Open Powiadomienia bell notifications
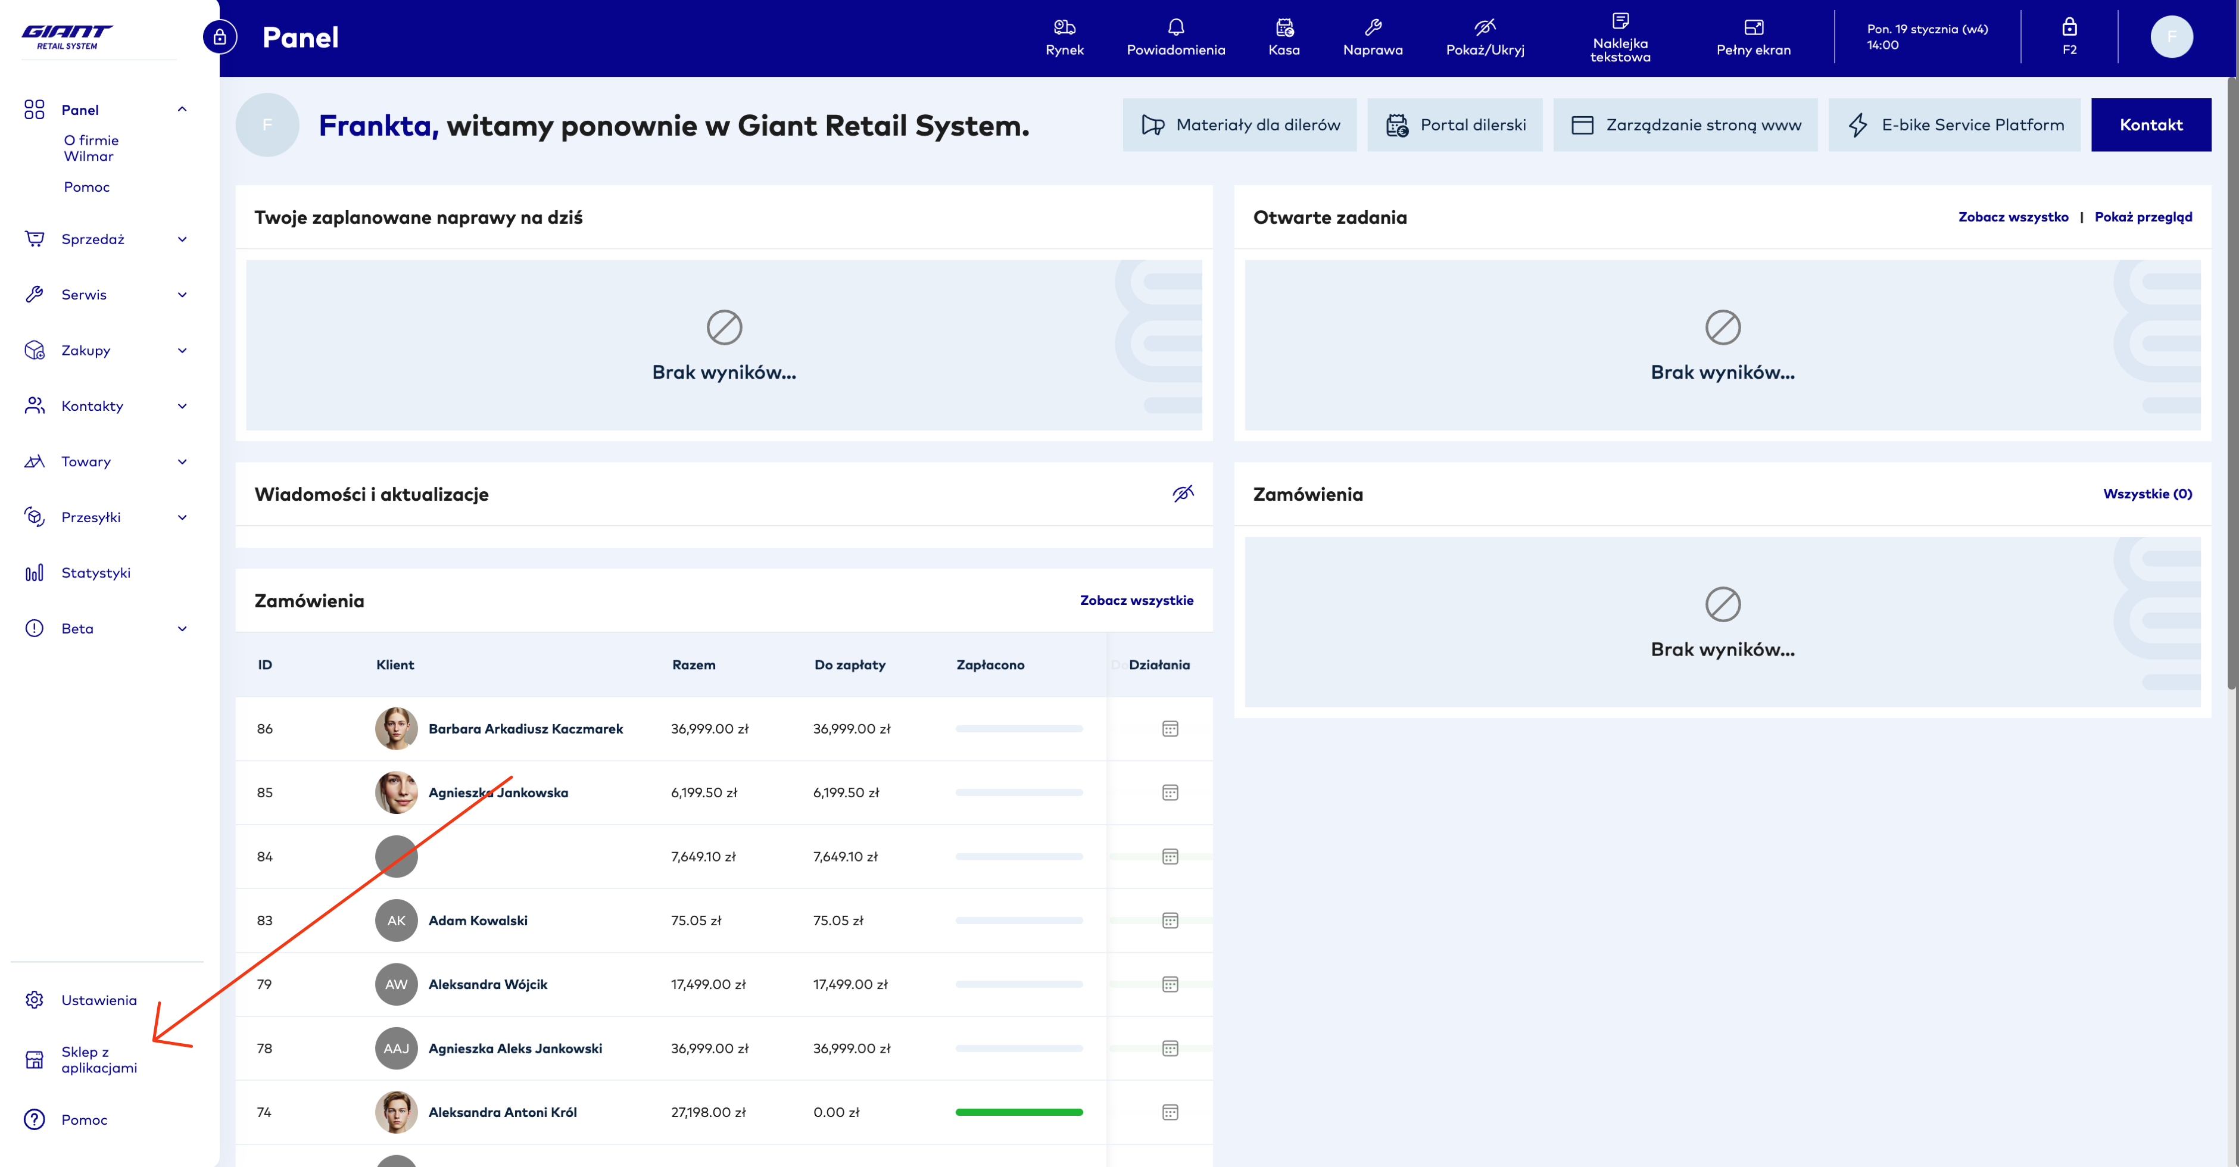The width and height of the screenshot is (2239, 1167). [1175, 36]
